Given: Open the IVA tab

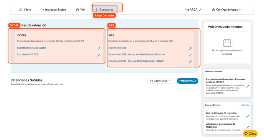Looking at the screenshot, I should pyautogui.click(x=80, y=10).
